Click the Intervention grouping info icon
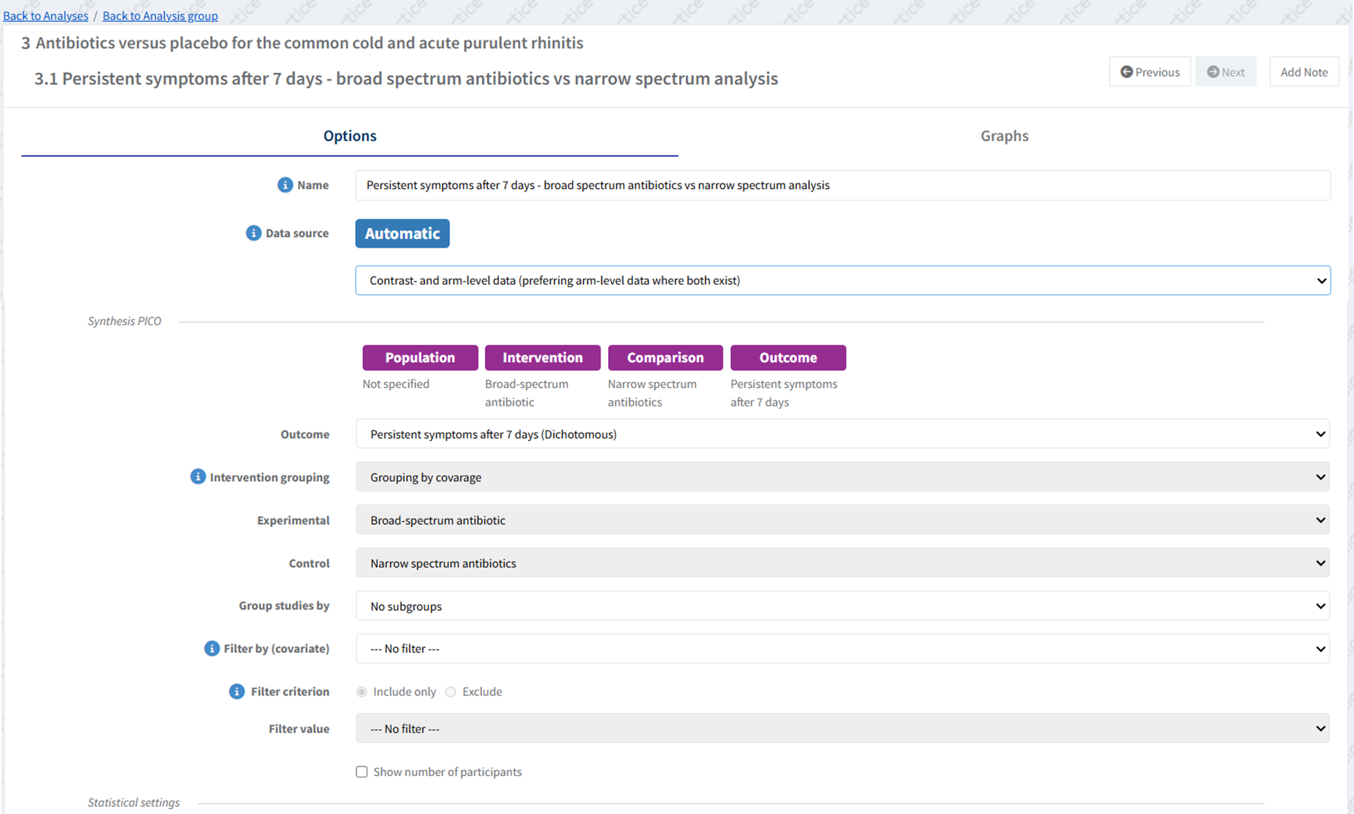The image size is (1354, 814). point(197,477)
